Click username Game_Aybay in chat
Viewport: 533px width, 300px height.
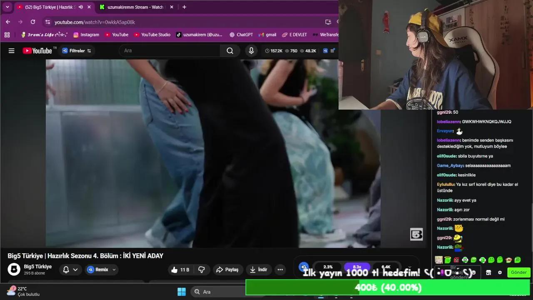click(x=450, y=165)
